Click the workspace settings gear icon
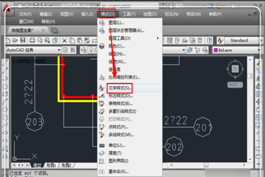265x177 pixels. 65,50
